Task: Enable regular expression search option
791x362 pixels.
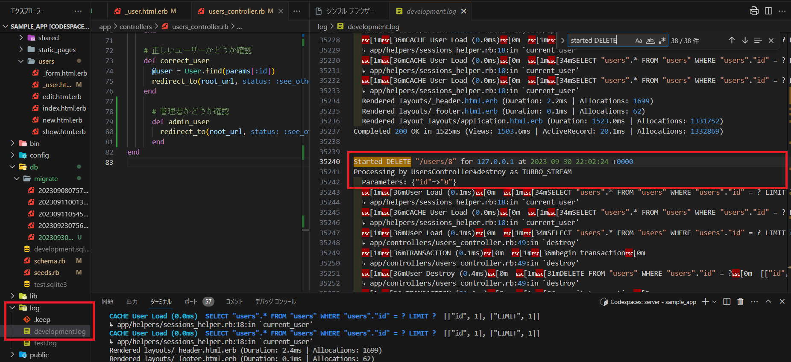Action: tap(662, 41)
